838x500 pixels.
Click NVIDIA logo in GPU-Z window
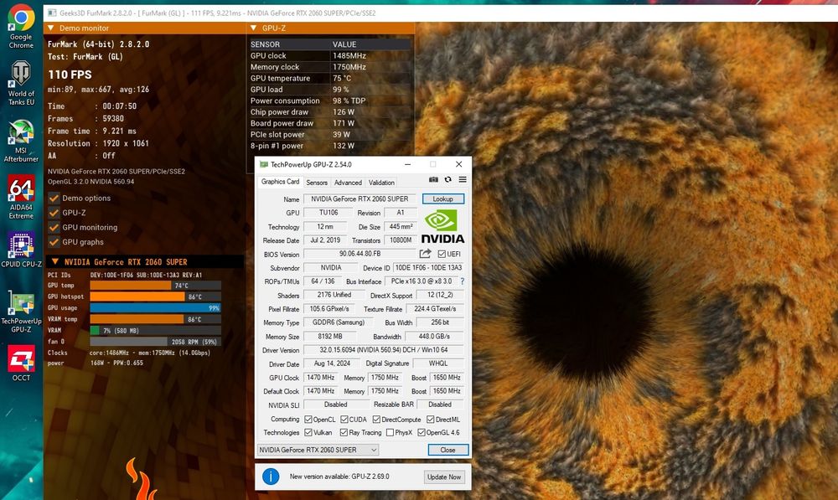442,226
